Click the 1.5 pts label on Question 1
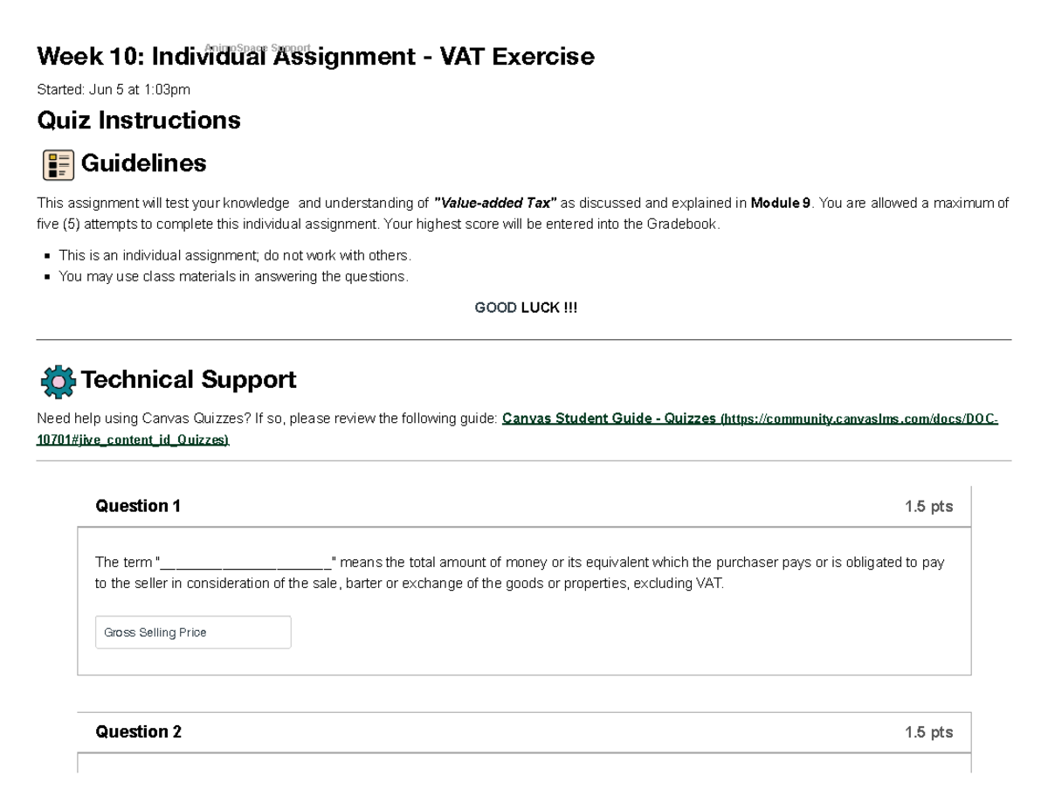 [x=928, y=505]
